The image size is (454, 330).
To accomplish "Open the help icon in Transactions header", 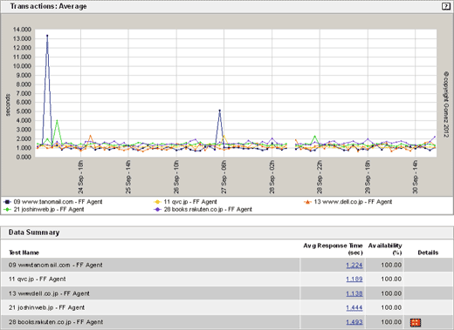I will coord(445,6).
